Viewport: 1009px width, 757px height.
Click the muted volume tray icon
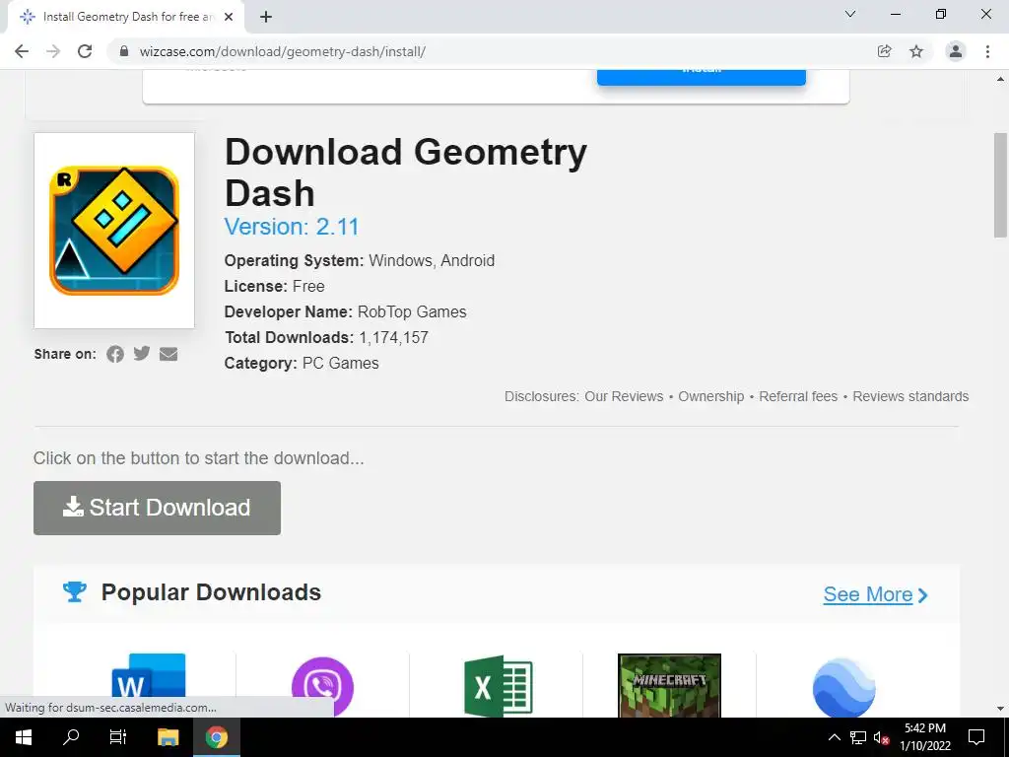882,737
